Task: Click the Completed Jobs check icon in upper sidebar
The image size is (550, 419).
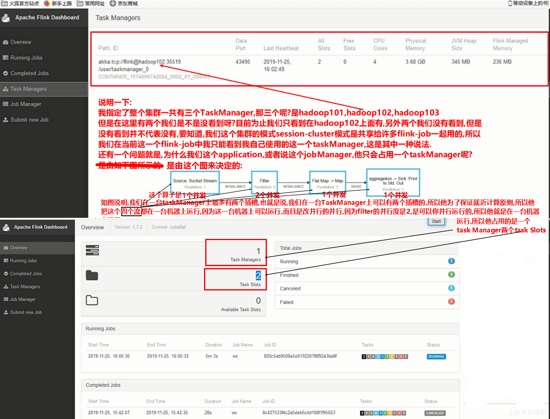Action: pyautogui.click(x=6, y=73)
